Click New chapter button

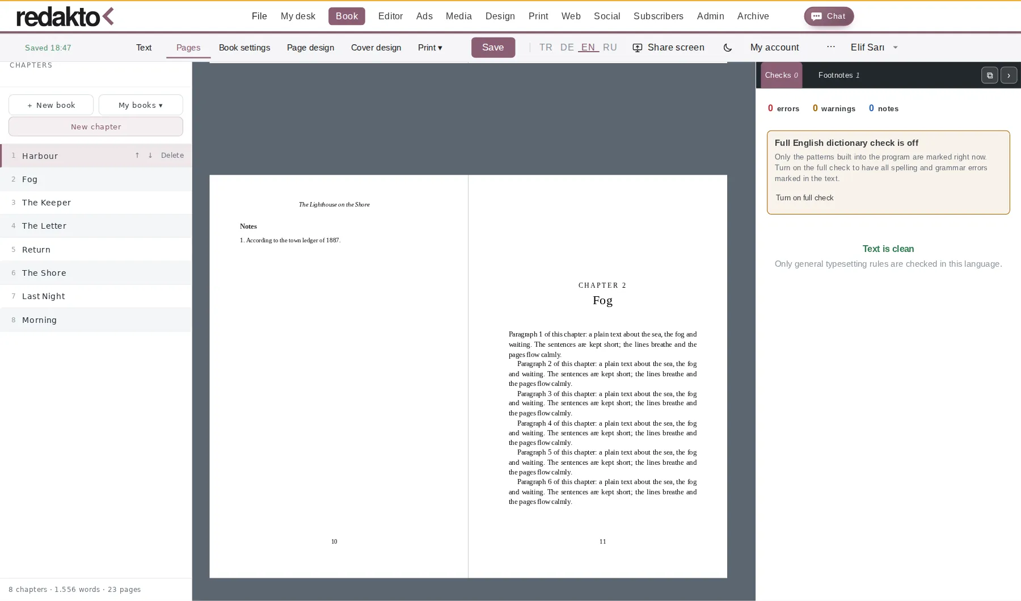click(x=96, y=127)
